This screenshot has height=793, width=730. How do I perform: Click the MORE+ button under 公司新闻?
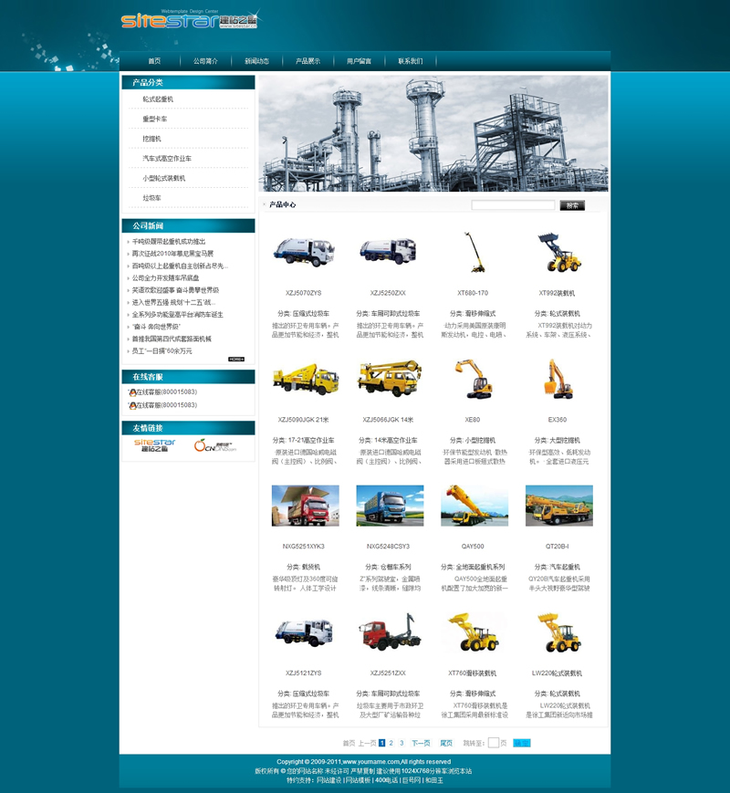236,360
